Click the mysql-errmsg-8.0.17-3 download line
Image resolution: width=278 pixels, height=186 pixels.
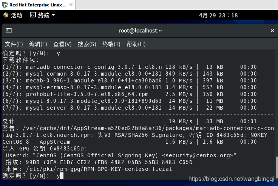click(x=130, y=87)
